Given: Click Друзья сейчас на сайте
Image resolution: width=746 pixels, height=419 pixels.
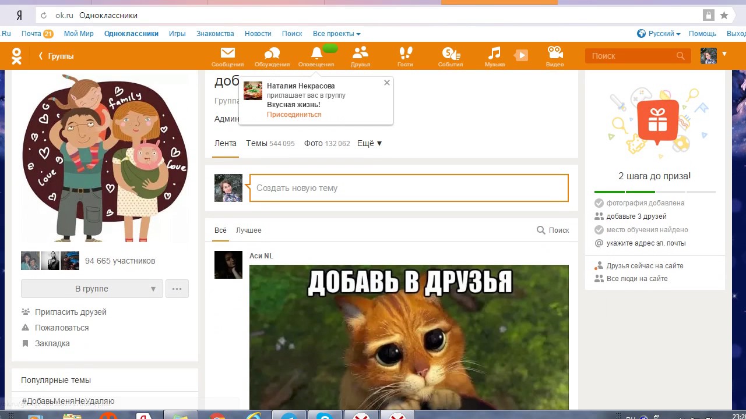Looking at the screenshot, I should pos(645,266).
